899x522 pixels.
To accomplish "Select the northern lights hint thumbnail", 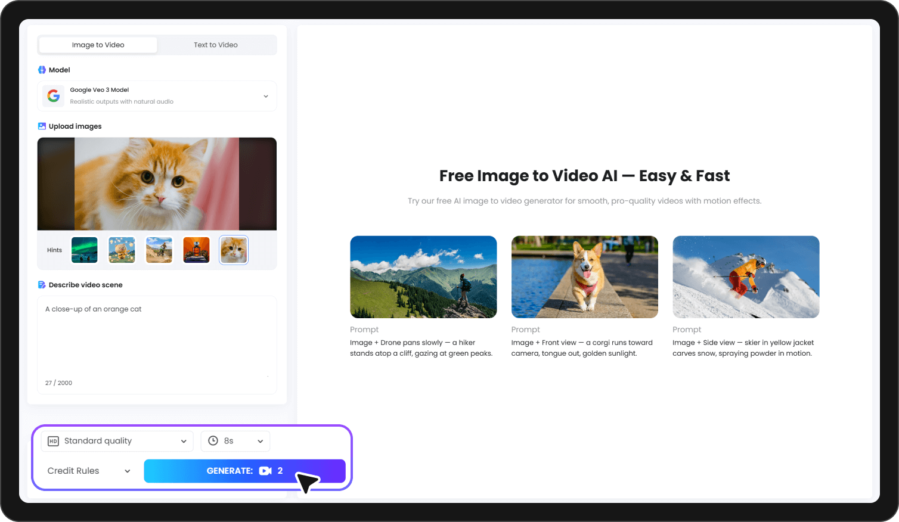I will pyautogui.click(x=84, y=250).
